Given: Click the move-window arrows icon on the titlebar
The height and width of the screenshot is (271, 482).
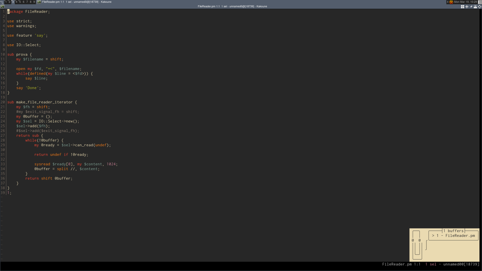Looking at the screenshot, I should [467, 6].
